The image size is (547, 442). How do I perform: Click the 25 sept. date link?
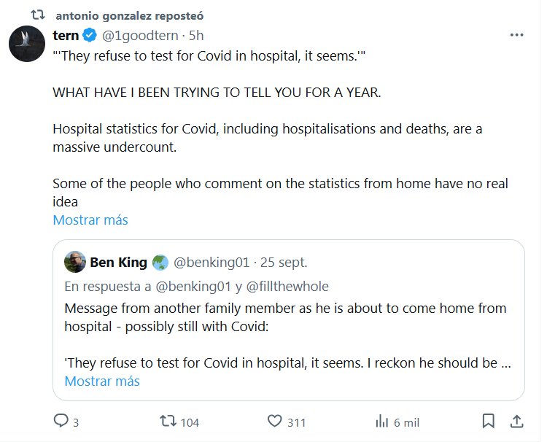(284, 262)
